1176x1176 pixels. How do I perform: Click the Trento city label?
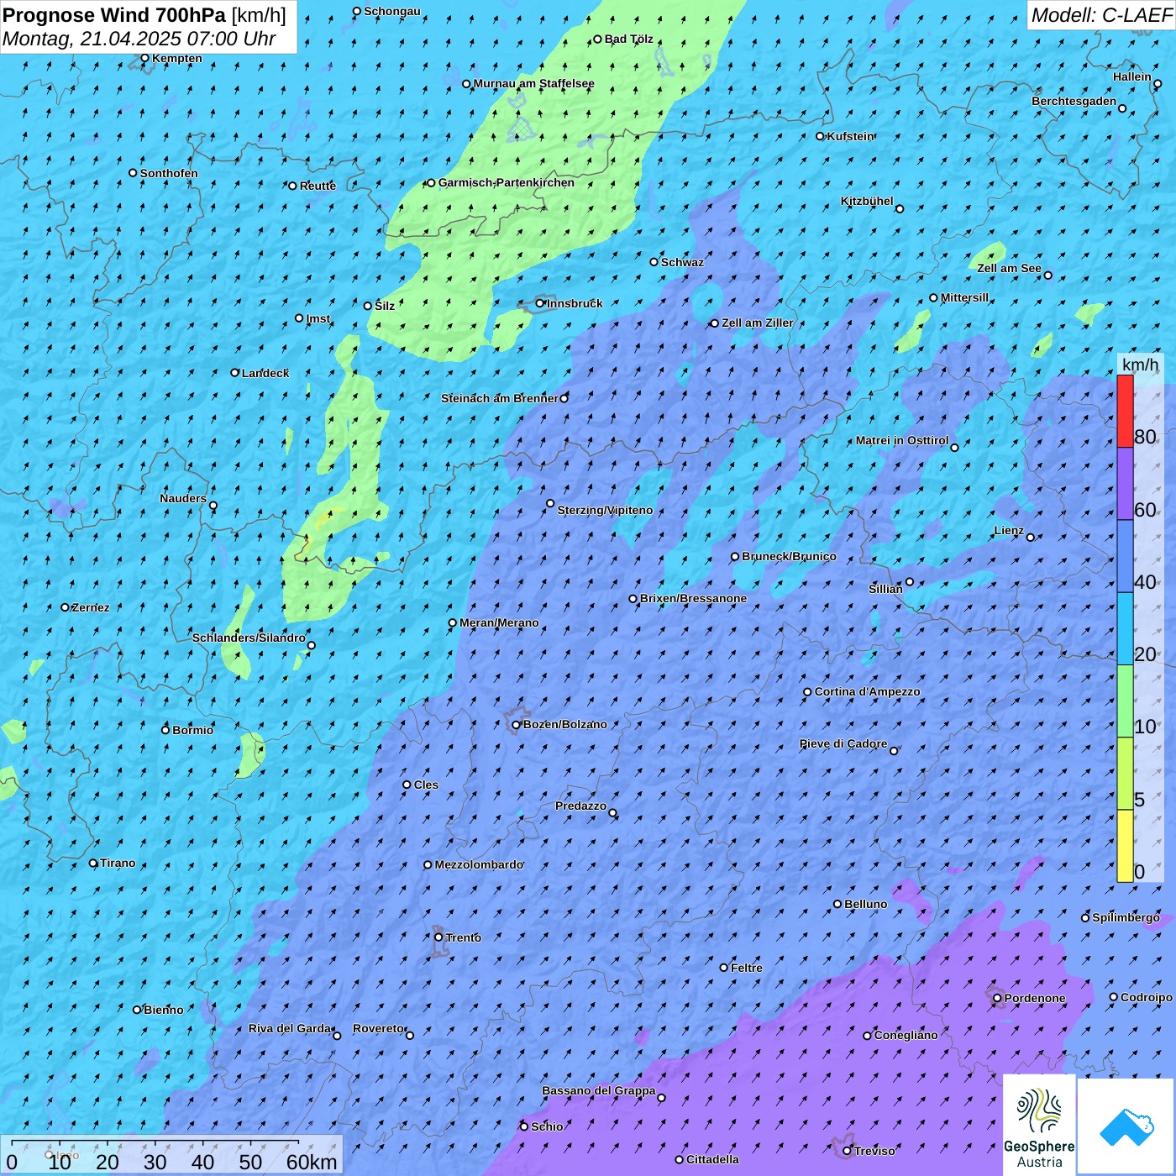[463, 937]
